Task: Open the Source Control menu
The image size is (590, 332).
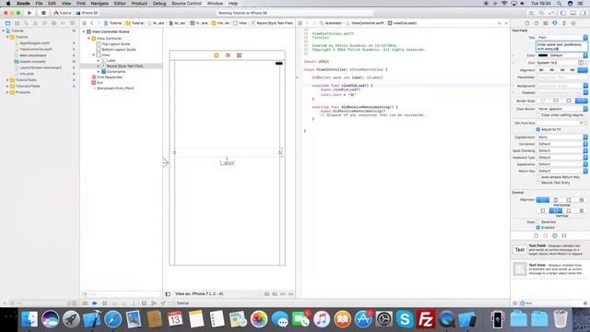Action: click(x=186, y=4)
